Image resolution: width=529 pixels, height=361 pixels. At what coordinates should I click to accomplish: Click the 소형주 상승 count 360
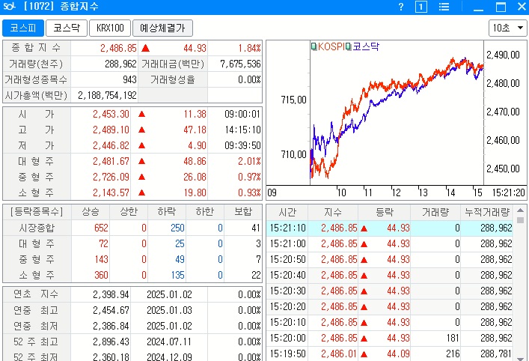tap(101, 275)
